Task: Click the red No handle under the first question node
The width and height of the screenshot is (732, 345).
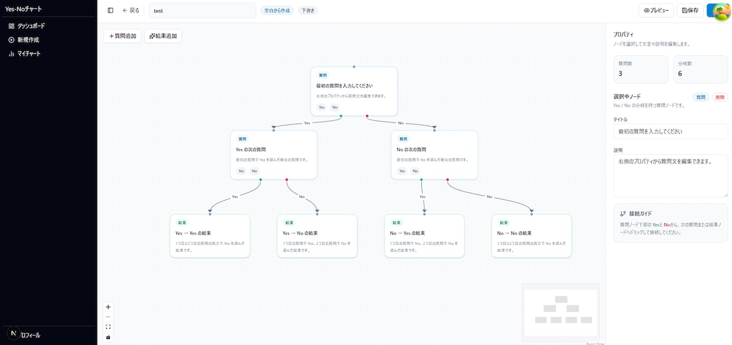Action: [x=367, y=116]
